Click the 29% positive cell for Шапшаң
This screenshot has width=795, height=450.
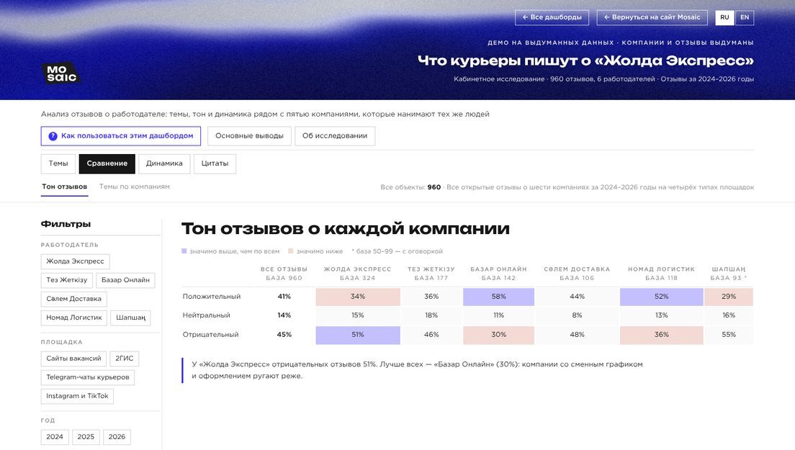[729, 297]
